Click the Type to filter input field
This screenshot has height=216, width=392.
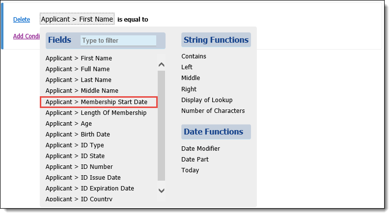(x=118, y=40)
